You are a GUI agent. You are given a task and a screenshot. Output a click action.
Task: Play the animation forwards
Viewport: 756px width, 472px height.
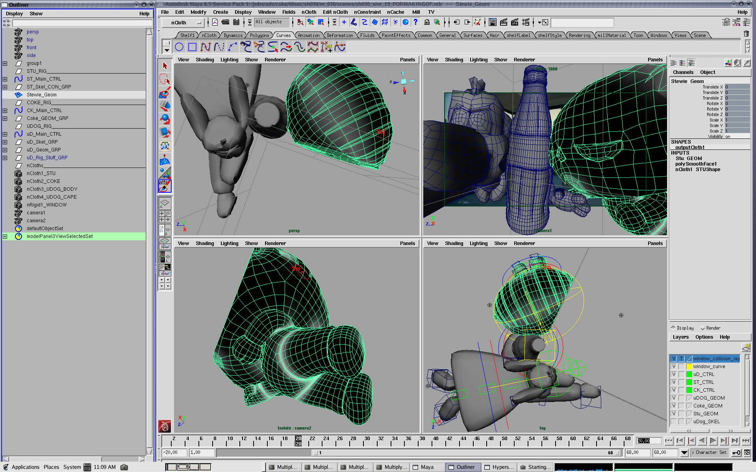tap(713, 441)
